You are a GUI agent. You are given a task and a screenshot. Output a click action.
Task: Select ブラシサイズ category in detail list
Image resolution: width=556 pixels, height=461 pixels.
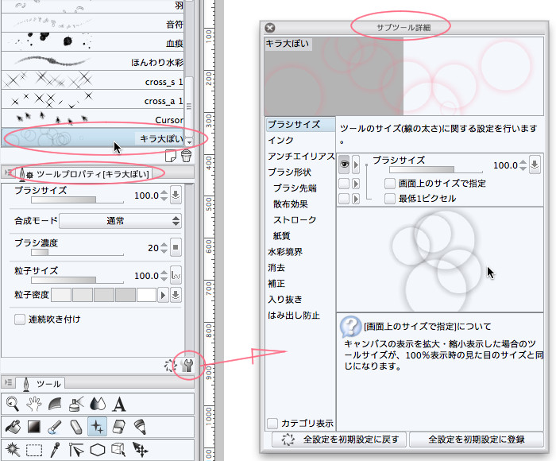pos(300,124)
